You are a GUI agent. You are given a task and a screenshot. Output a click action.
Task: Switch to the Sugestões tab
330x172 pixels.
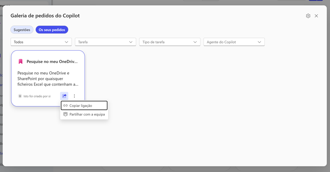[22, 30]
